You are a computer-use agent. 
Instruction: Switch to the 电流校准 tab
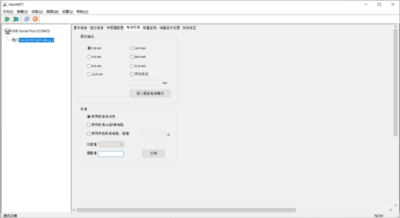click(133, 27)
